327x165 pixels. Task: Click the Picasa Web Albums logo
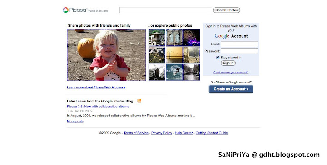(85, 10)
